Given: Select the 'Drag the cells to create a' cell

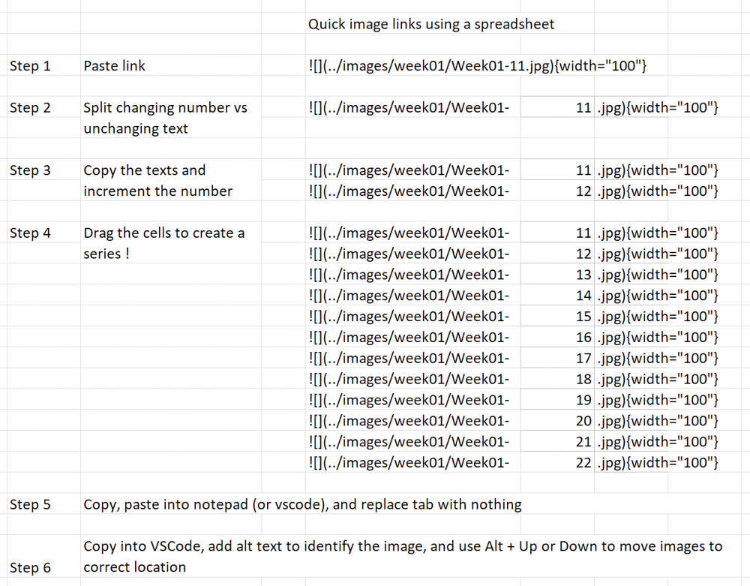Looking at the screenshot, I should pyautogui.click(x=163, y=233).
